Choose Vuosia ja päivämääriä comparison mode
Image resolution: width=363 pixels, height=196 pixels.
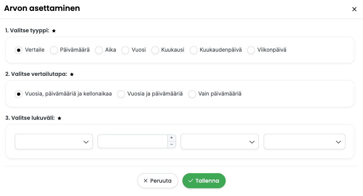(121, 94)
